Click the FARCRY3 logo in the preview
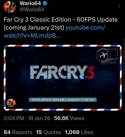125x137 pixels. pos(62,72)
